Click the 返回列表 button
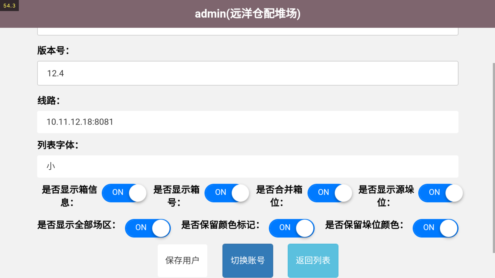Viewport: 495px width, 278px height. click(313, 260)
